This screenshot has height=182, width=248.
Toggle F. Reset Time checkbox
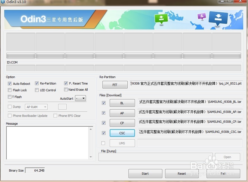pos(66,83)
